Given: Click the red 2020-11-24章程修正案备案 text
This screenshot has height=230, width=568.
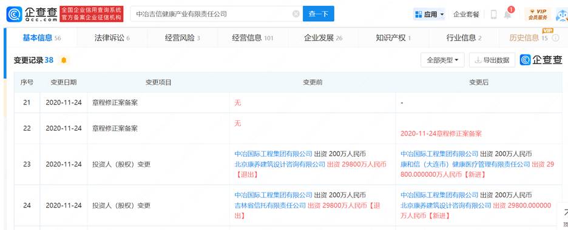Looking at the screenshot, I should pyautogui.click(x=441, y=134).
